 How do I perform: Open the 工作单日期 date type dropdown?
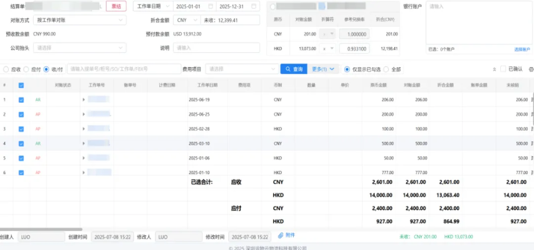(x=153, y=6)
